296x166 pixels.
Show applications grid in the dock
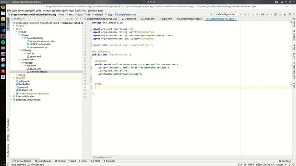pos(3,163)
